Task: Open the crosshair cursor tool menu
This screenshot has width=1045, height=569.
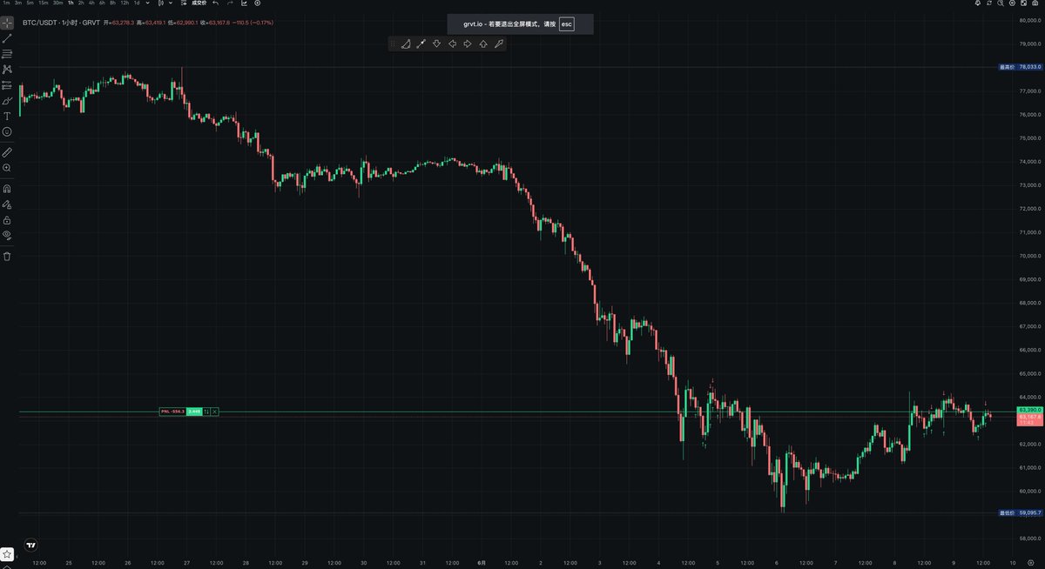Action: coord(7,23)
